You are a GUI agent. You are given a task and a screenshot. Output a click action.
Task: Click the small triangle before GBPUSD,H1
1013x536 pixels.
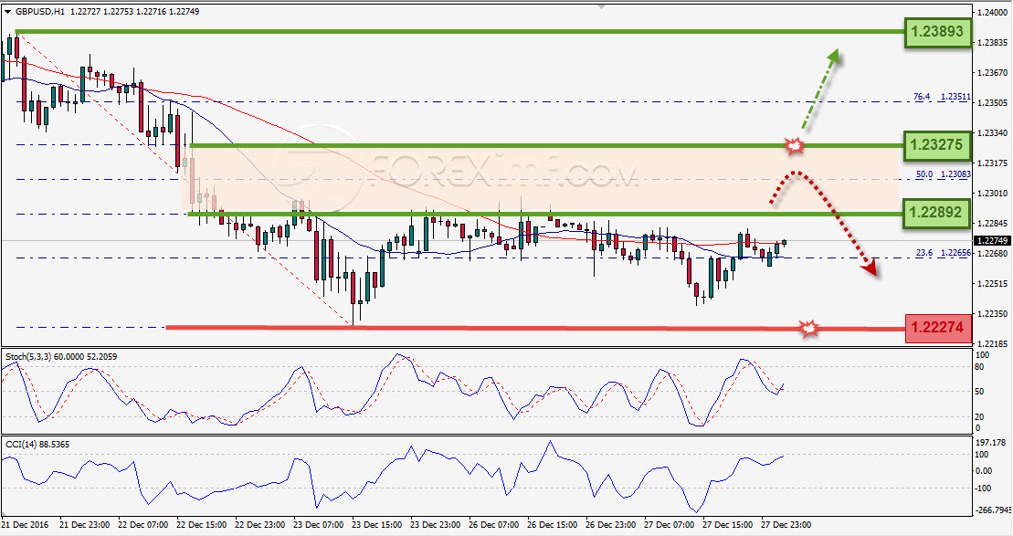point(7,11)
